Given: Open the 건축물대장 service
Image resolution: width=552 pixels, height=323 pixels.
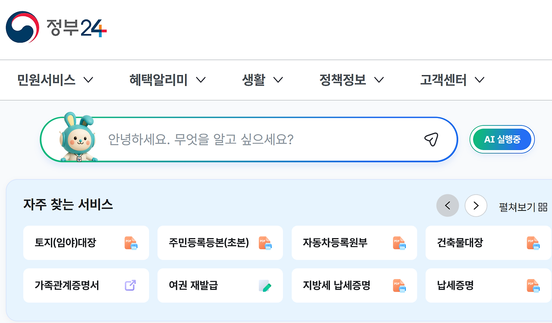Looking at the screenshot, I should [x=489, y=243].
